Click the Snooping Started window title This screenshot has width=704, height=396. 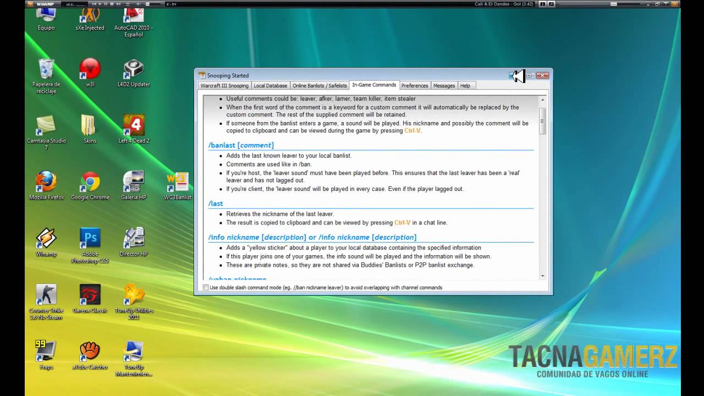(228, 75)
